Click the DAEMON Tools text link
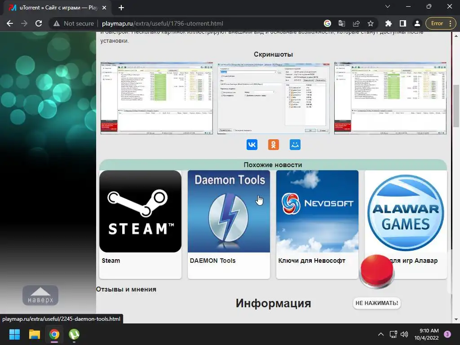The width and height of the screenshot is (460, 345). tap(212, 261)
